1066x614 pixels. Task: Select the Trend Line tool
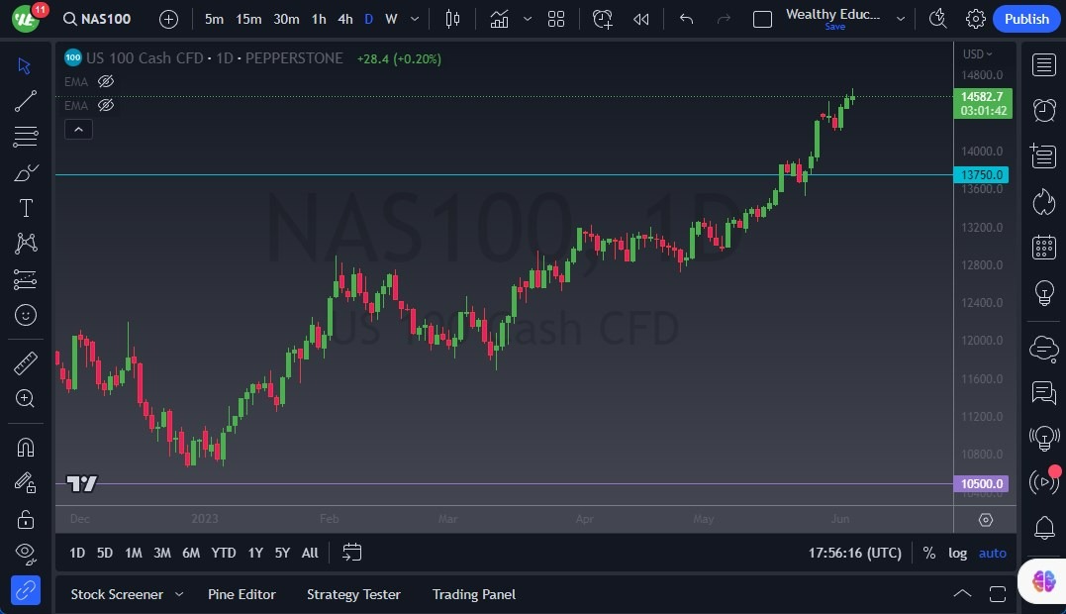click(25, 100)
